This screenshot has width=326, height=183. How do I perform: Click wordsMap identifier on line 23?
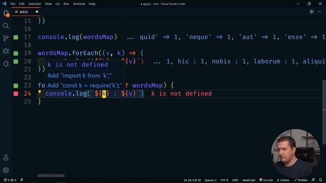(147, 85)
